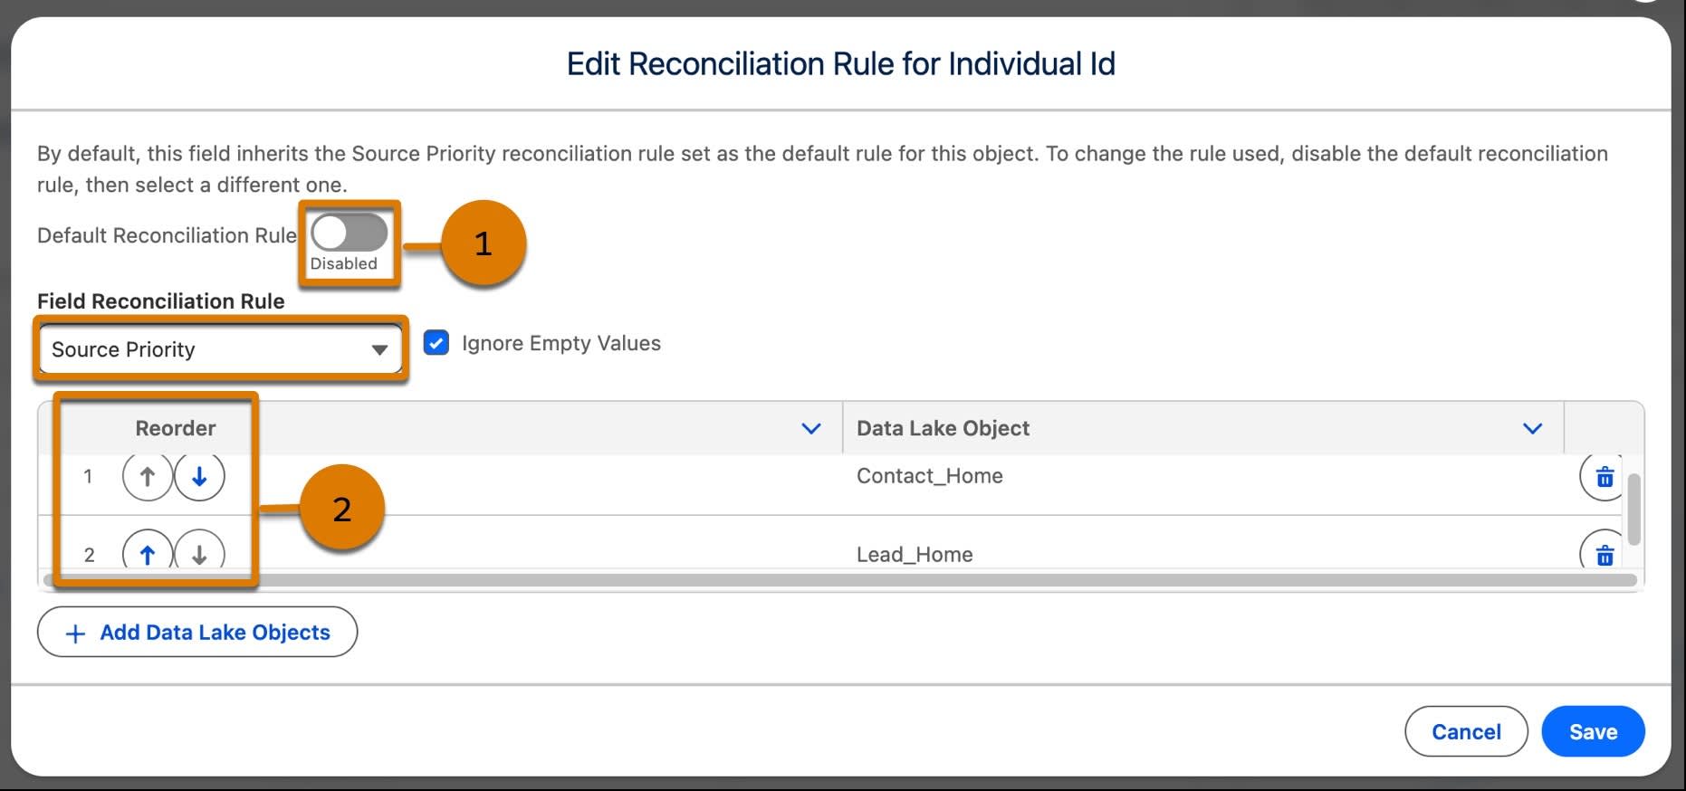This screenshot has width=1686, height=791.
Task: Click the Reorder column header
Action: pos(176,428)
